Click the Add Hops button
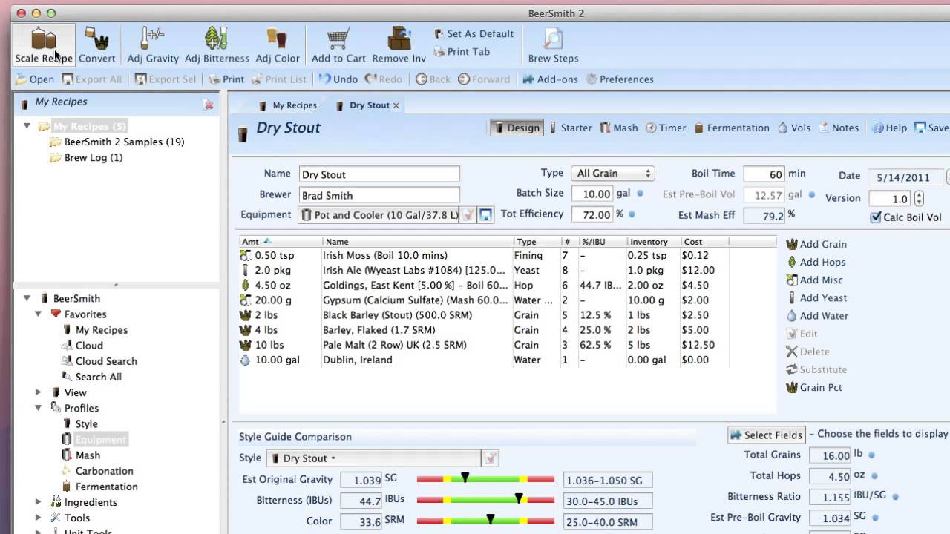The height and width of the screenshot is (534, 950). click(x=815, y=262)
